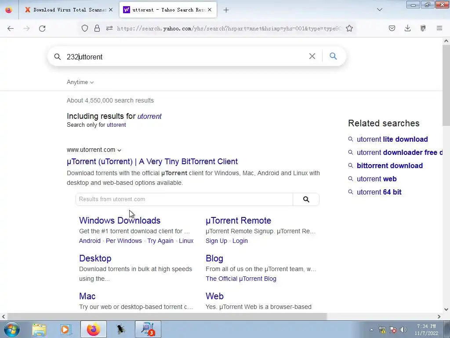Viewport: 450px width, 338px height.
Task: Open µTorrent A Very Tiny BitTorrent Client result
Action: (152, 161)
